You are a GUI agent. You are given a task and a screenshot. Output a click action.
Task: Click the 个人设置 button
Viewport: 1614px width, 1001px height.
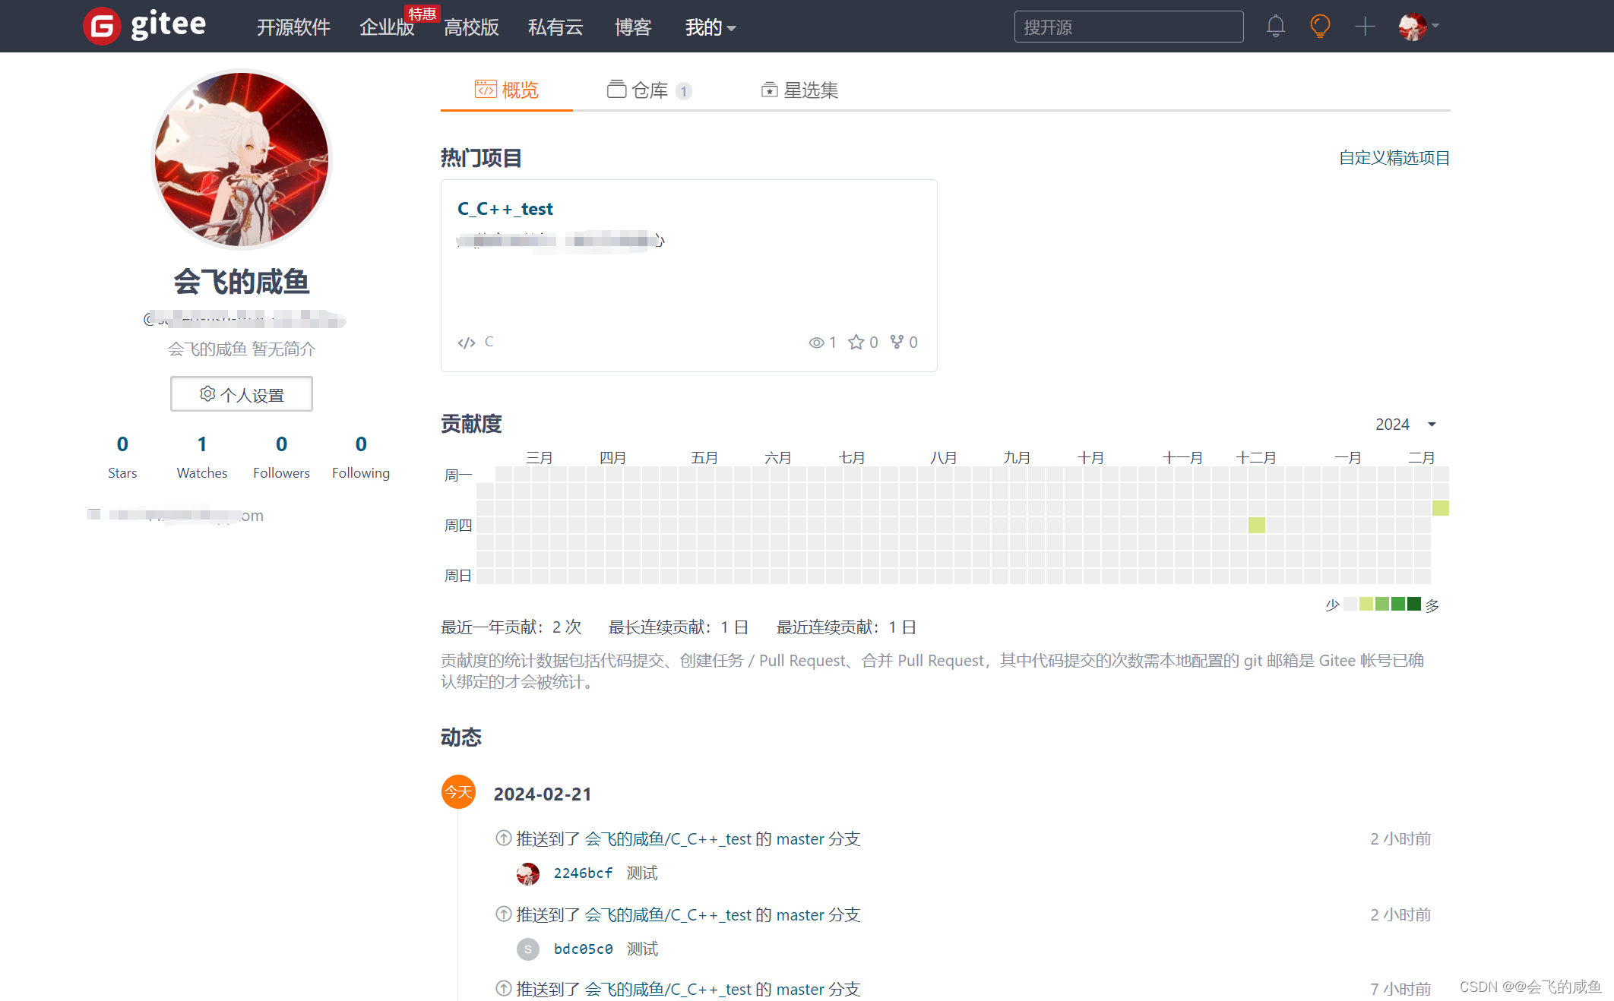click(242, 394)
